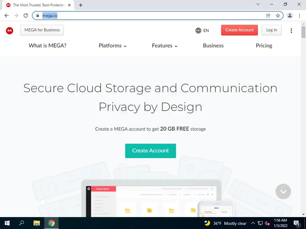Click the round scroll-down arrow button

point(283,191)
